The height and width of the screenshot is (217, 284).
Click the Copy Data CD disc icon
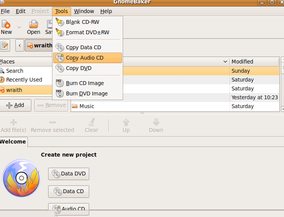(x=59, y=47)
